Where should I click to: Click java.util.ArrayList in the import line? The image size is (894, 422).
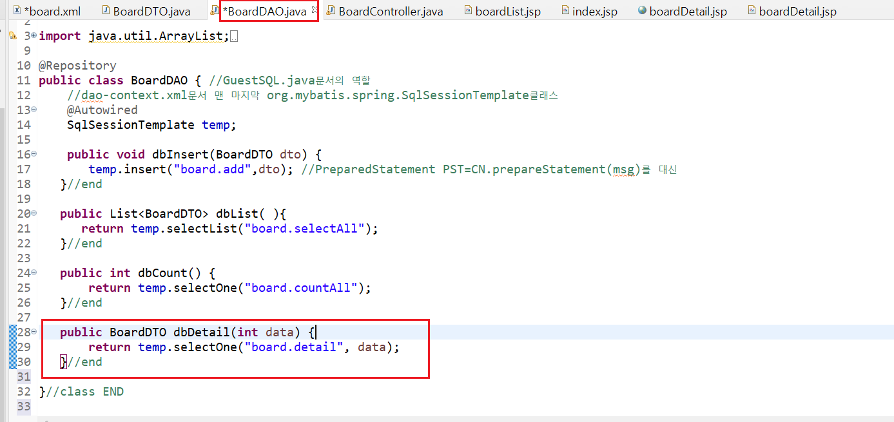(155, 37)
